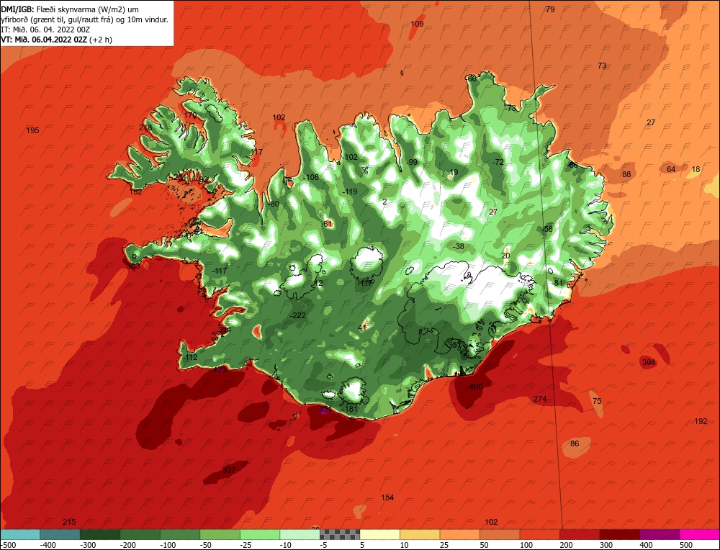Viewport: 720px width, 550px height.
Task: Select the '64' value east of Iceland
Action: point(671,169)
